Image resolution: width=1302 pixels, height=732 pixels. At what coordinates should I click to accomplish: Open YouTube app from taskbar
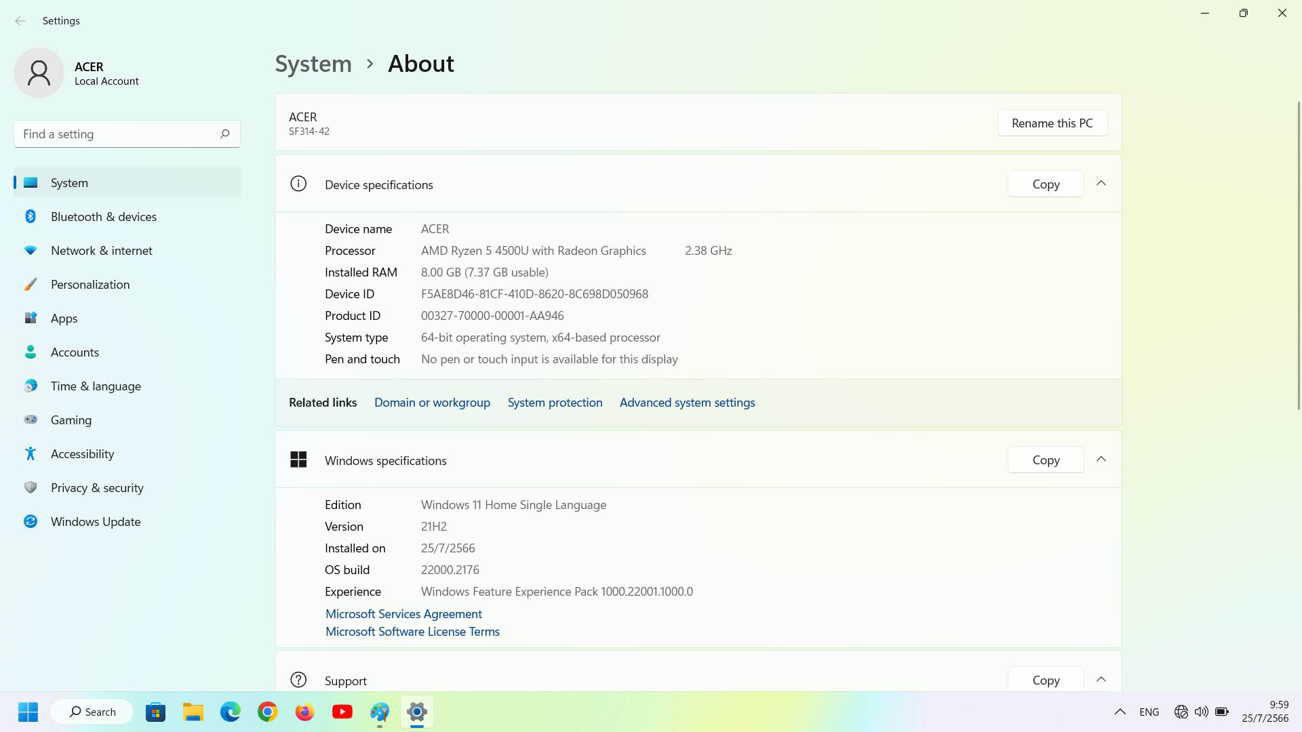[x=342, y=712]
